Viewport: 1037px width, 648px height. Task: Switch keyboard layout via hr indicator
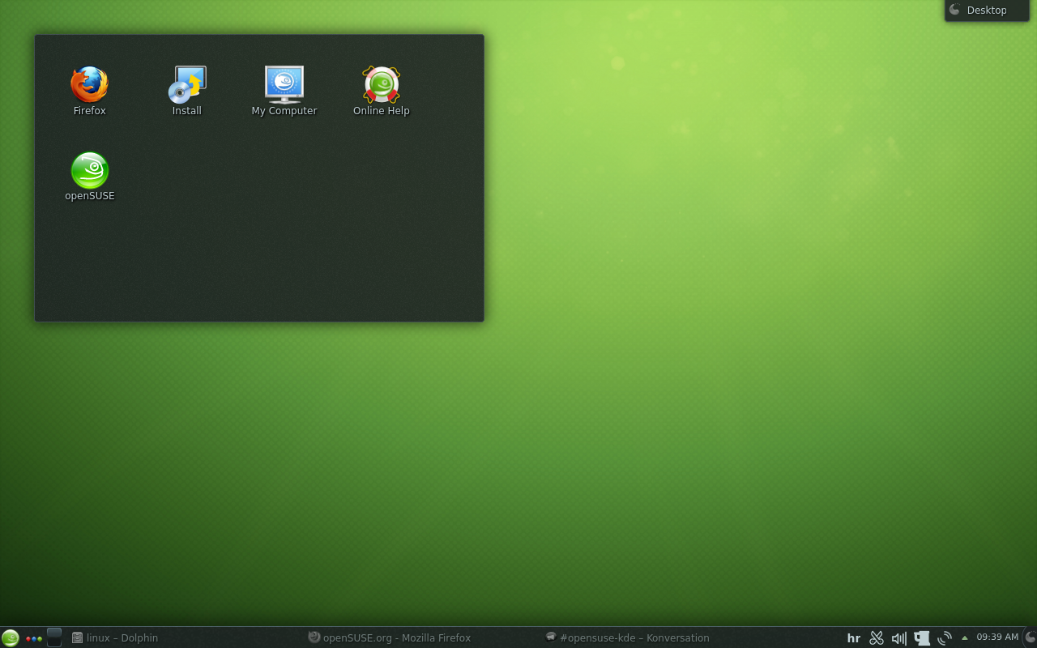pyautogui.click(x=853, y=637)
